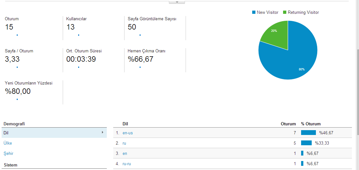Open the ru language link
This screenshot has width=359, height=170.
pos(124,143)
